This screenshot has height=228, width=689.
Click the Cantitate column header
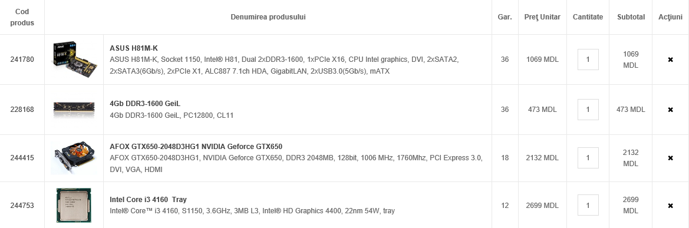pos(588,17)
